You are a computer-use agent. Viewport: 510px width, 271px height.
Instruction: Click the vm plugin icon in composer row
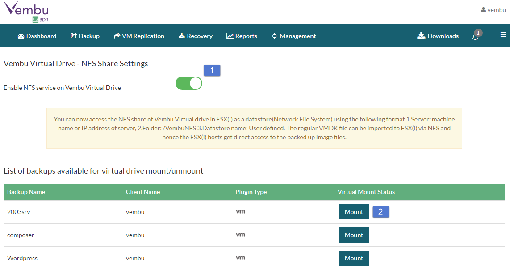[x=240, y=235]
